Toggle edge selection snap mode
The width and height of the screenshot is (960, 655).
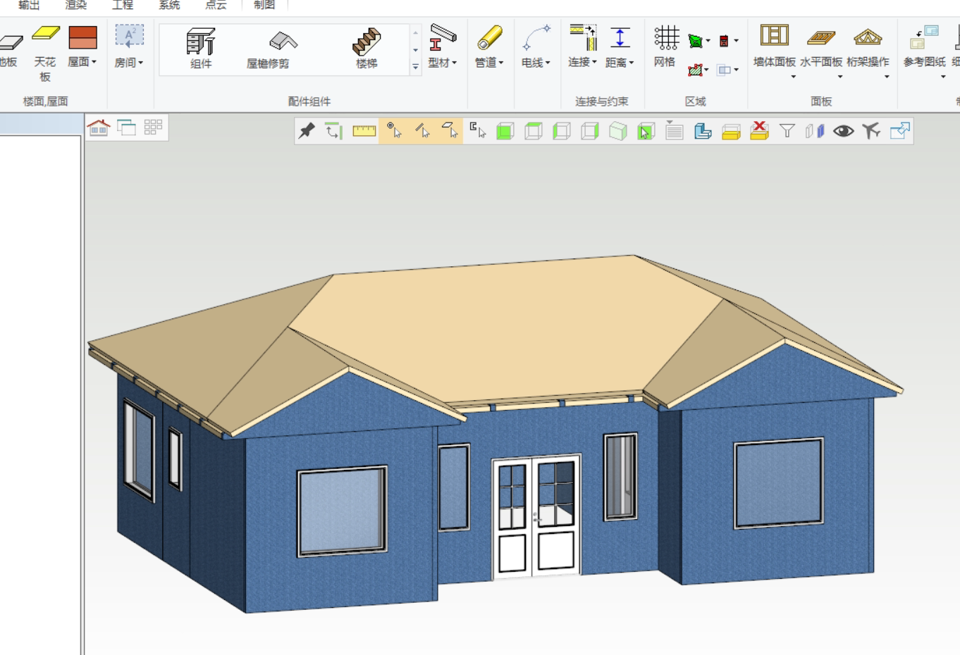(421, 131)
